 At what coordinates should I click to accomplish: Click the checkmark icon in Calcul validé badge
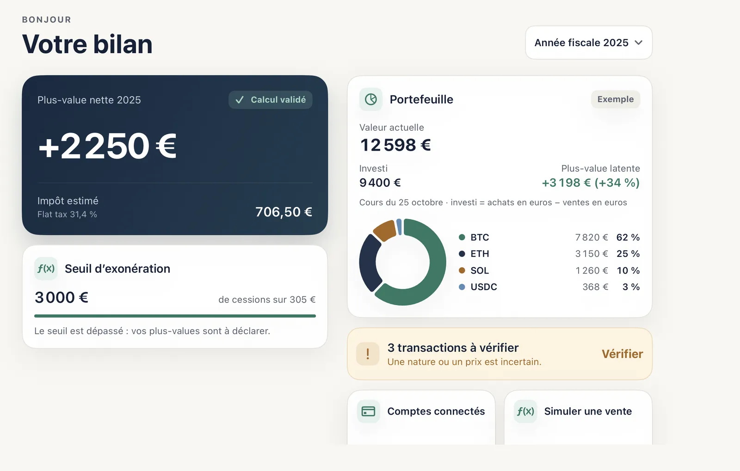pos(240,100)
